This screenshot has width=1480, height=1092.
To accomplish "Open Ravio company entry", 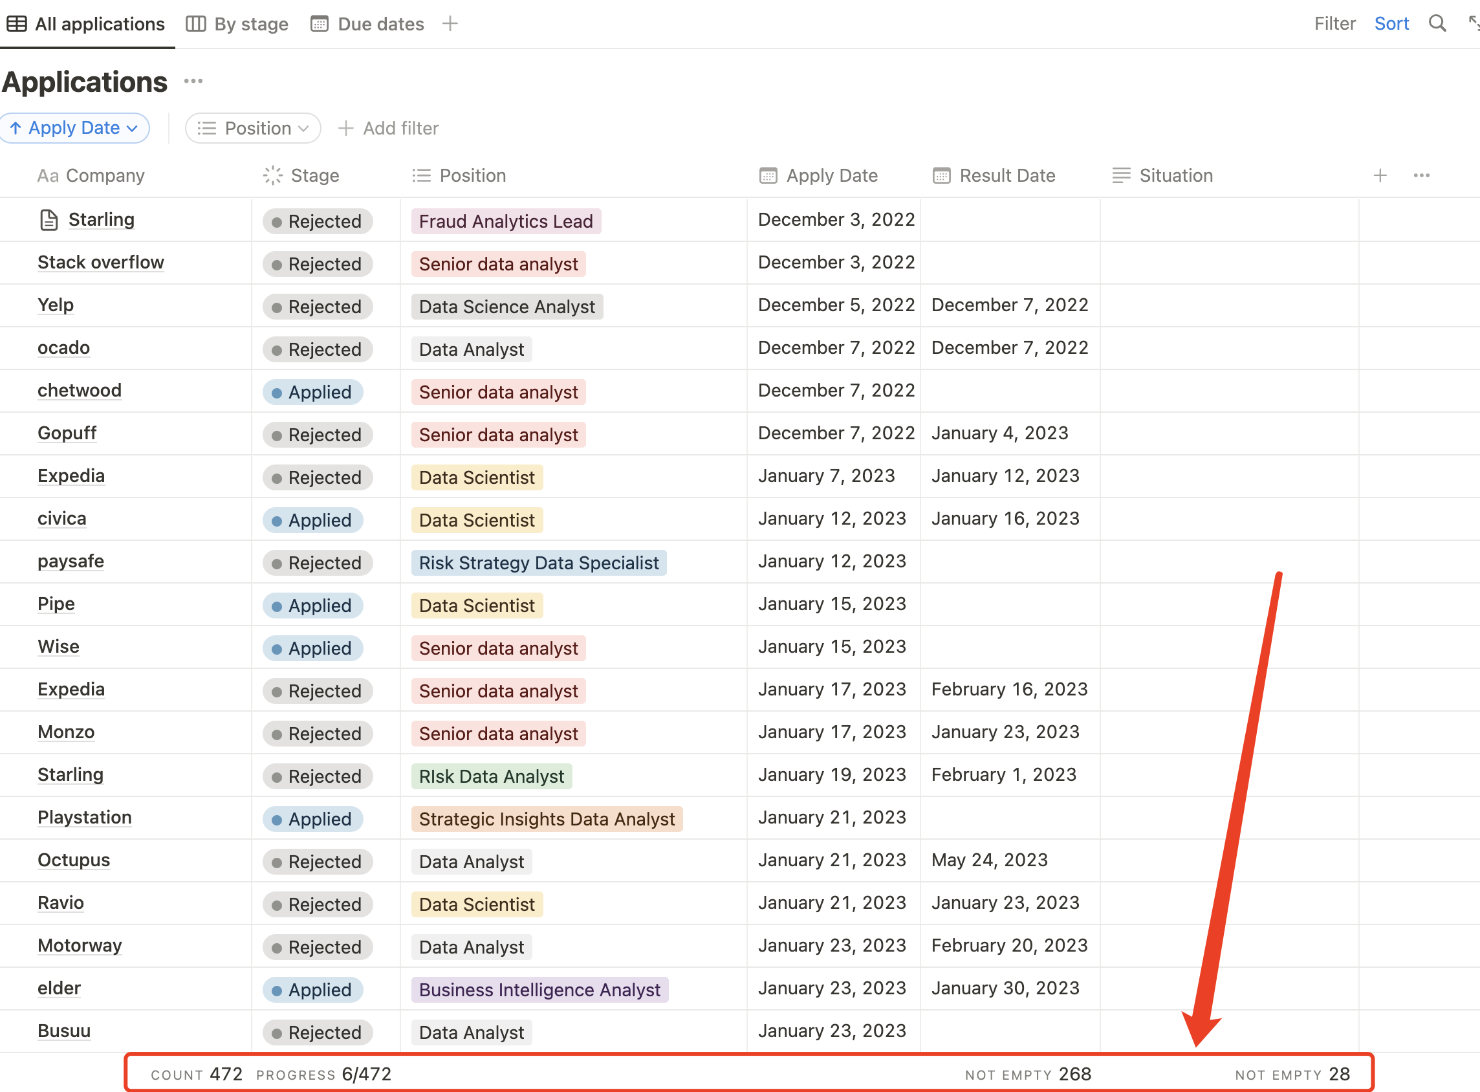I will 61,903.
